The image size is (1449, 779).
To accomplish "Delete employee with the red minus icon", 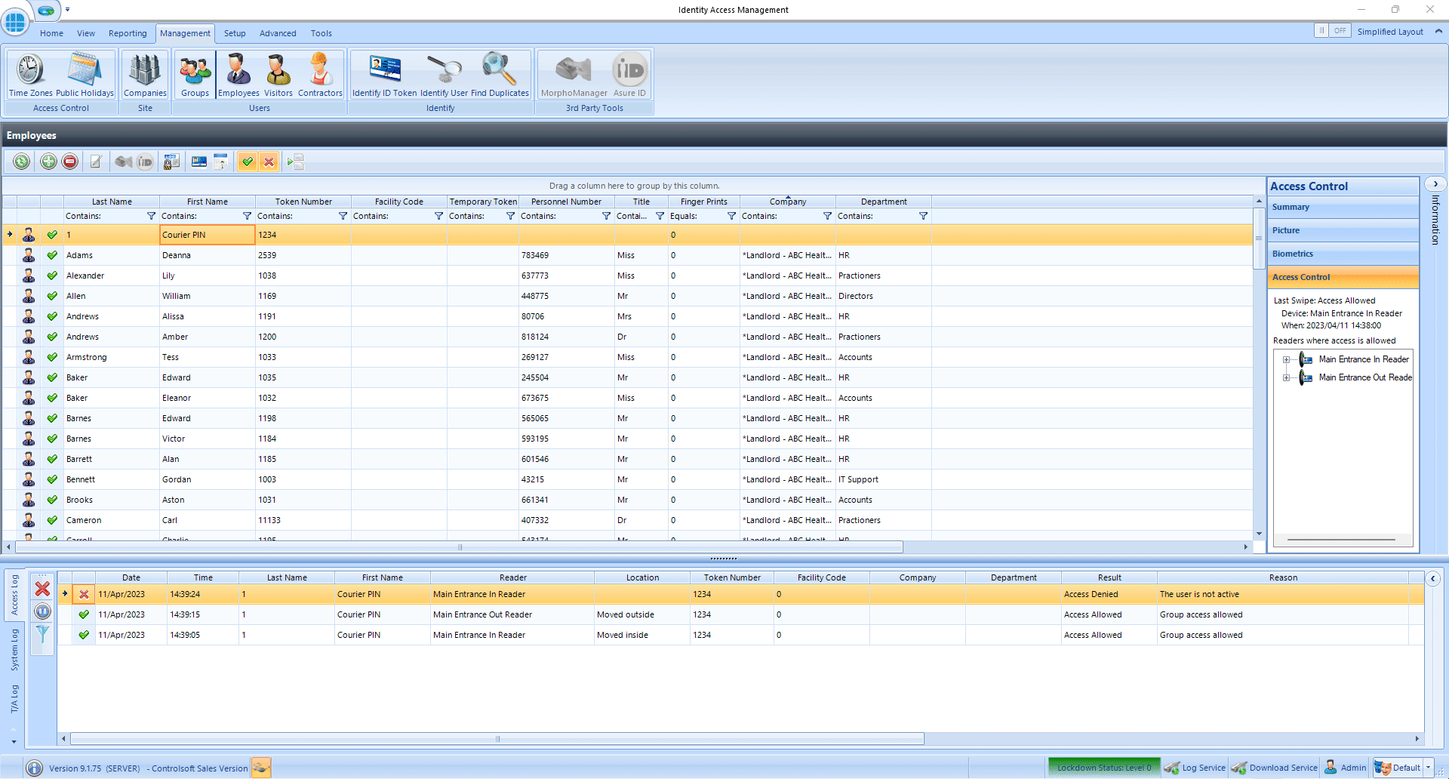I will pos(70,162).
